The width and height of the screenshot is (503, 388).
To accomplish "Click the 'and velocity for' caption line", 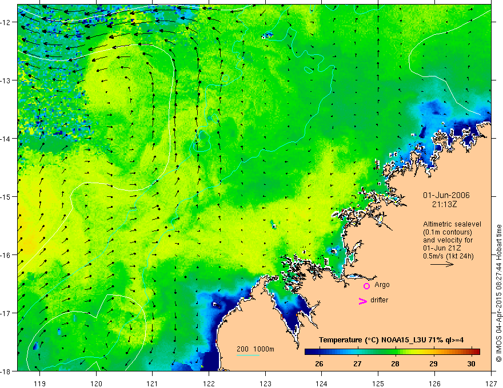I will pos(448,240).
